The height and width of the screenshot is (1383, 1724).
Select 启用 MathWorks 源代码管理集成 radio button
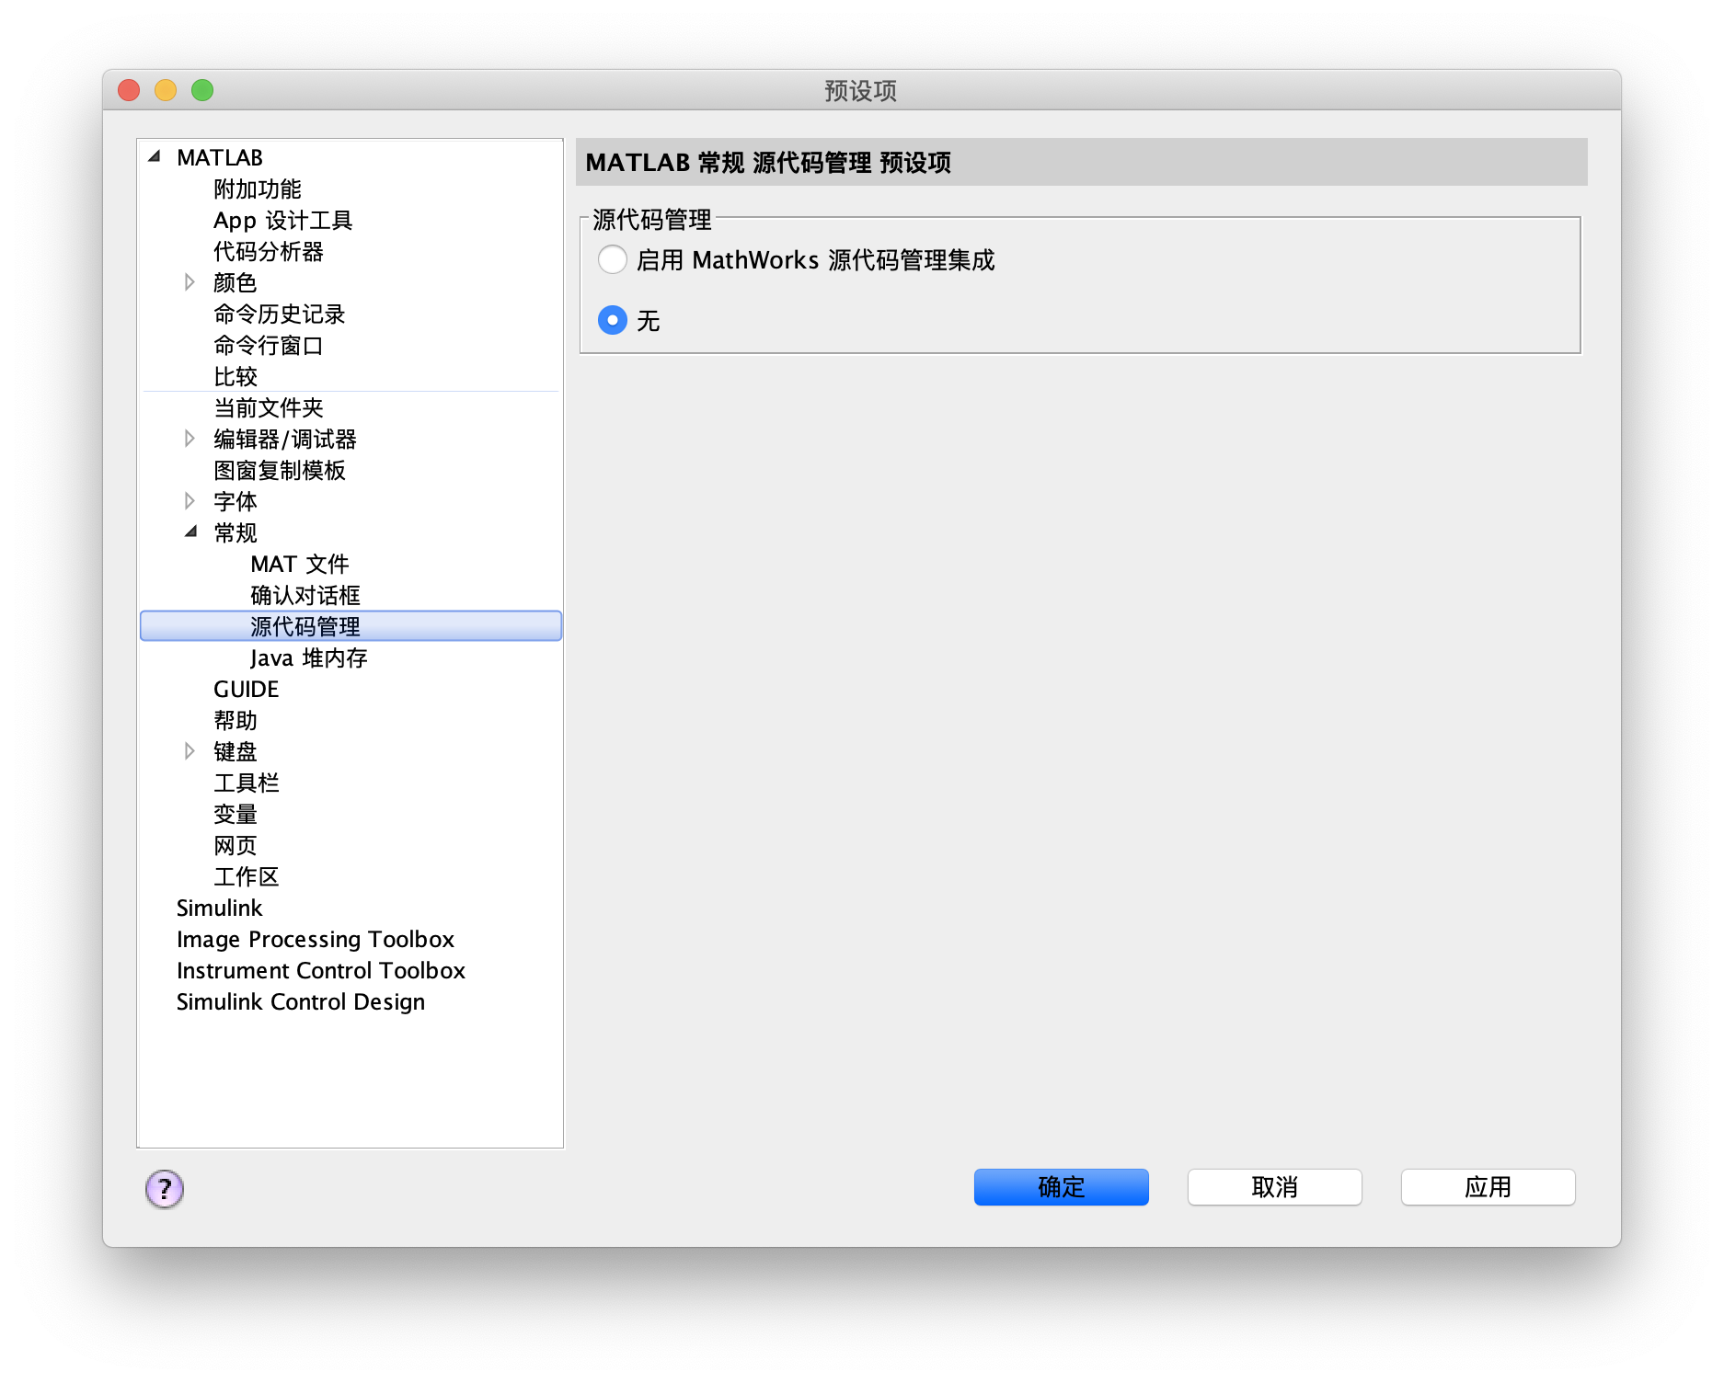pos(613,260)
